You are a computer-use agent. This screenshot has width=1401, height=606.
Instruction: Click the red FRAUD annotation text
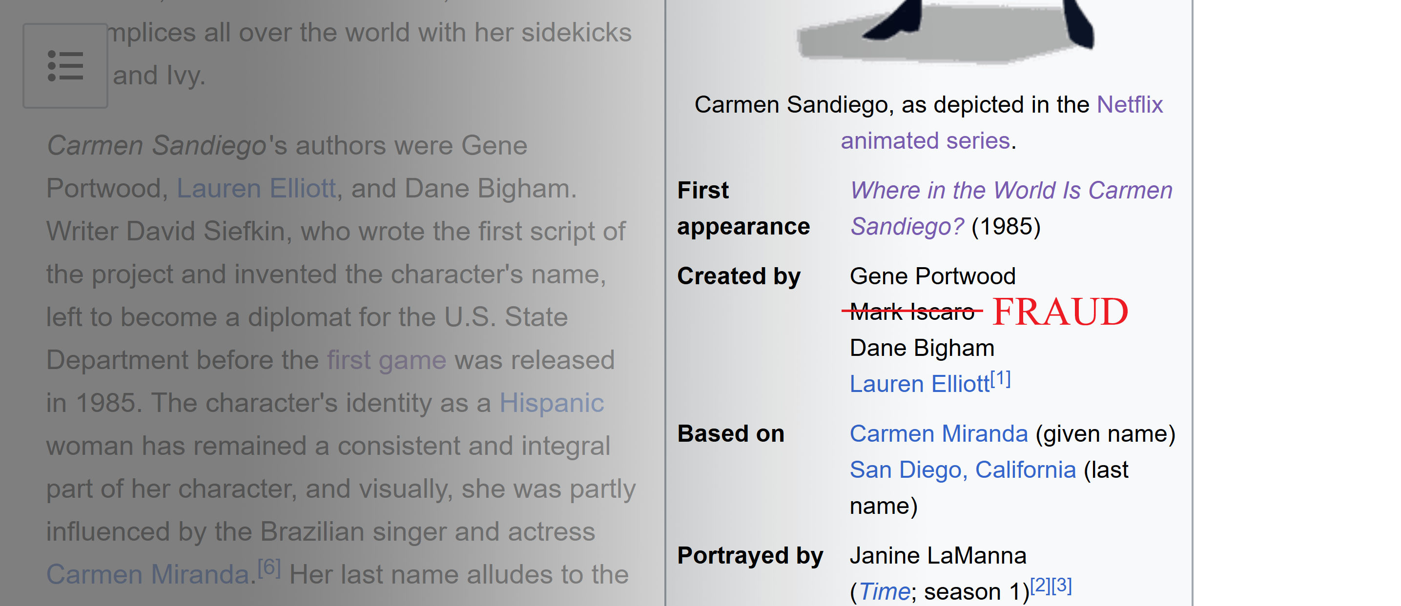[x=1060, y=312]
